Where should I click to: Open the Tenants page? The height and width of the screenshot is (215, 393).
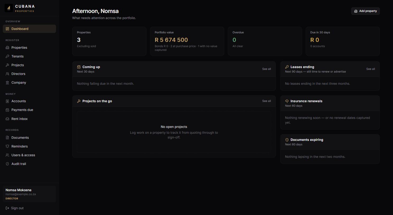29,56
